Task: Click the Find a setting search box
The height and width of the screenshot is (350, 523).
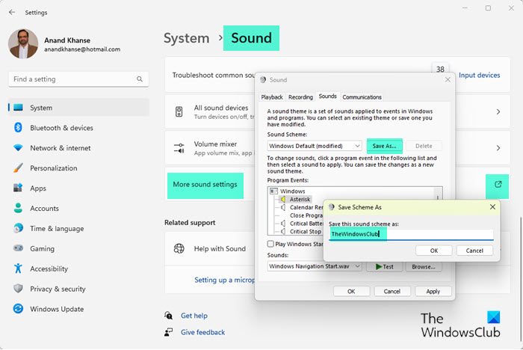Action: tap(78, 79)
